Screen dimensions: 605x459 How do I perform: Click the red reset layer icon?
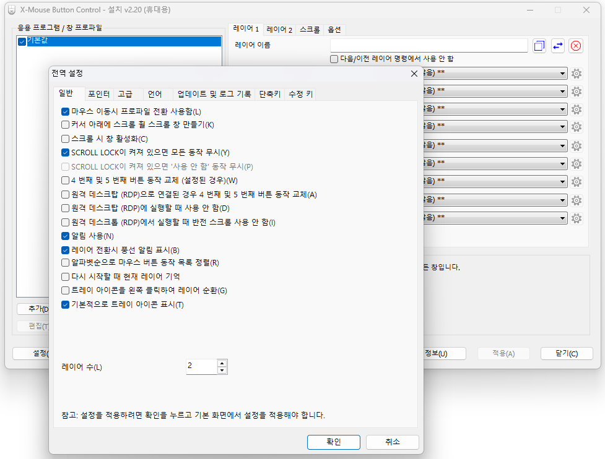(x=576, y=46)
